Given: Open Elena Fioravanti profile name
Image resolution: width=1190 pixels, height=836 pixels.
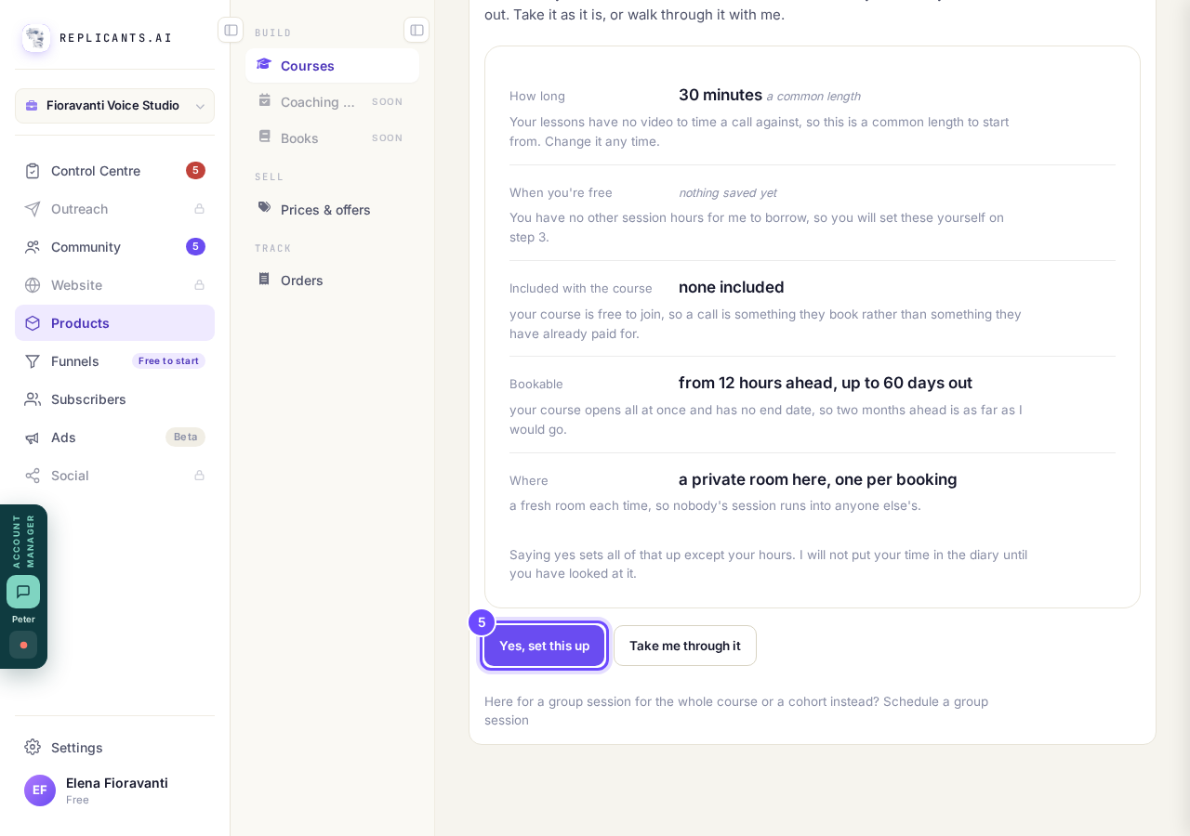Looking at the screenshot, I should (x=117, y=783).
